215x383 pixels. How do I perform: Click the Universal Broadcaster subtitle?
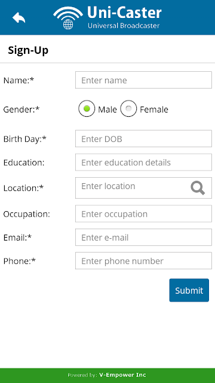click(x=124, y=25)
